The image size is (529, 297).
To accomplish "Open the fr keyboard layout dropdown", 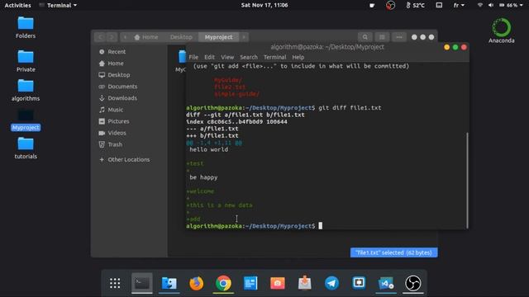I will (459, 6).
